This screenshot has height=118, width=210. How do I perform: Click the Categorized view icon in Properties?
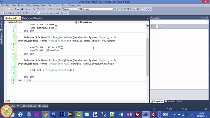click(152, 26)
